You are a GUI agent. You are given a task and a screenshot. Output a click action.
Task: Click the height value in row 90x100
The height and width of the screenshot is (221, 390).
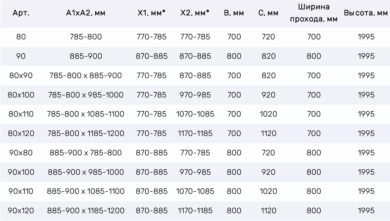pyautogui.click(x=366, y=172)
